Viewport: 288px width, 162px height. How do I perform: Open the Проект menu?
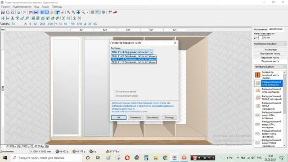coord(5,7)
